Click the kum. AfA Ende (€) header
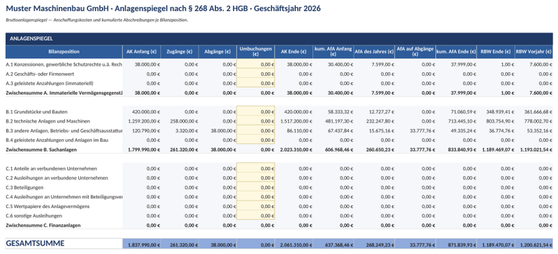This screenshot has width=558, height=254. pos(456,52)
